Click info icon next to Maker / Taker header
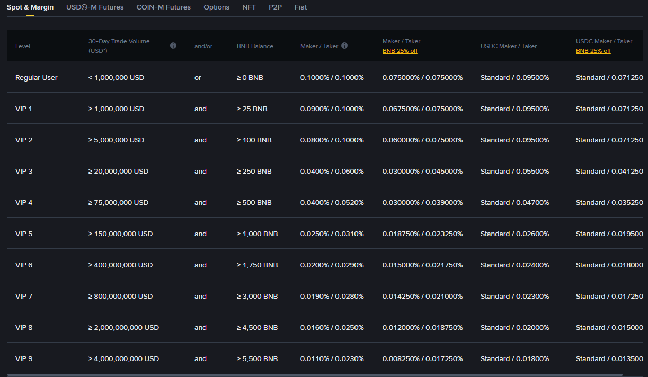 [344, 46]
